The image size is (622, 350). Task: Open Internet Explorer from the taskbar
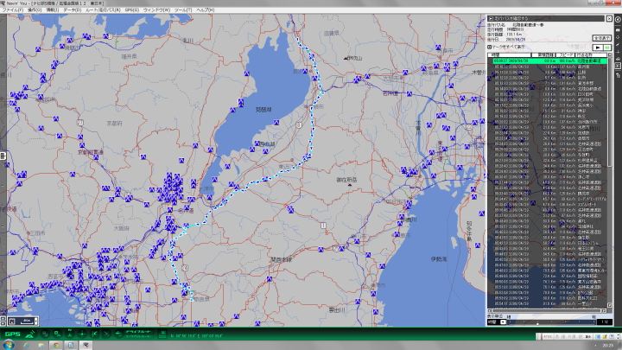tap(26, 345)
